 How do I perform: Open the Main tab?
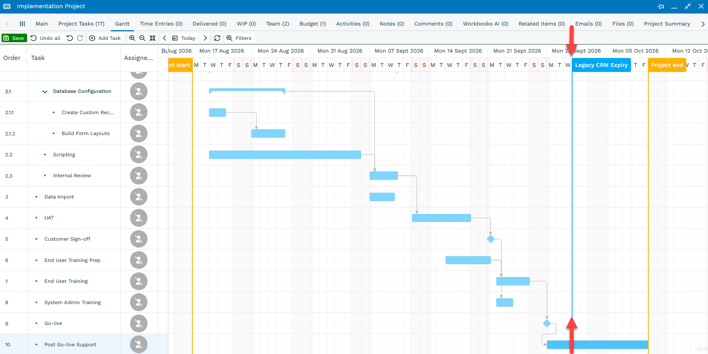pos(42,24)
